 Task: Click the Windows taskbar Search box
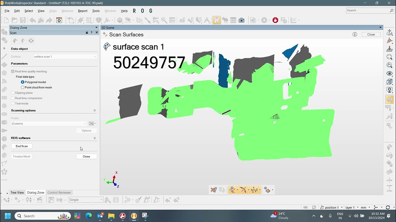tap(43, 216)
